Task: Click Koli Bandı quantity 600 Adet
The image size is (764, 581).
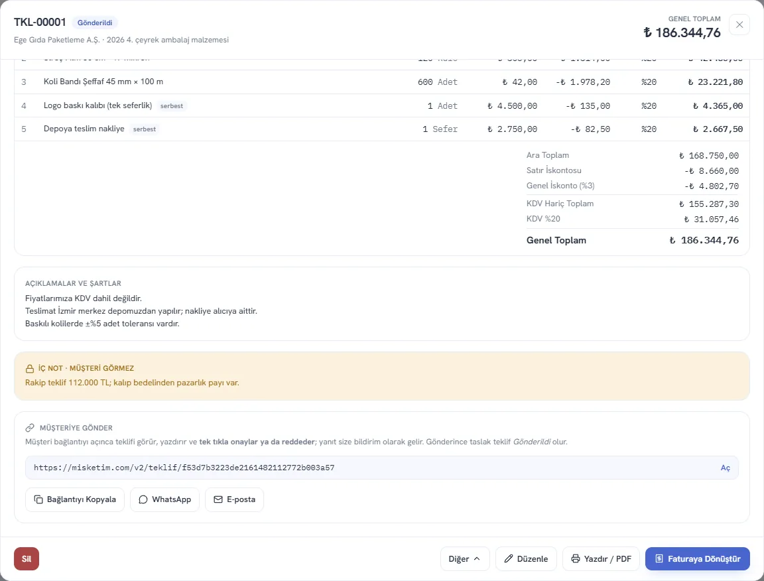Action: coord(438,82)
